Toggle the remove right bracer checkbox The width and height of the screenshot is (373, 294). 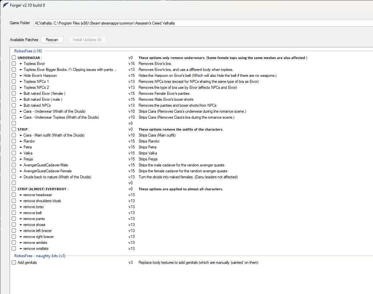point(14,237)
